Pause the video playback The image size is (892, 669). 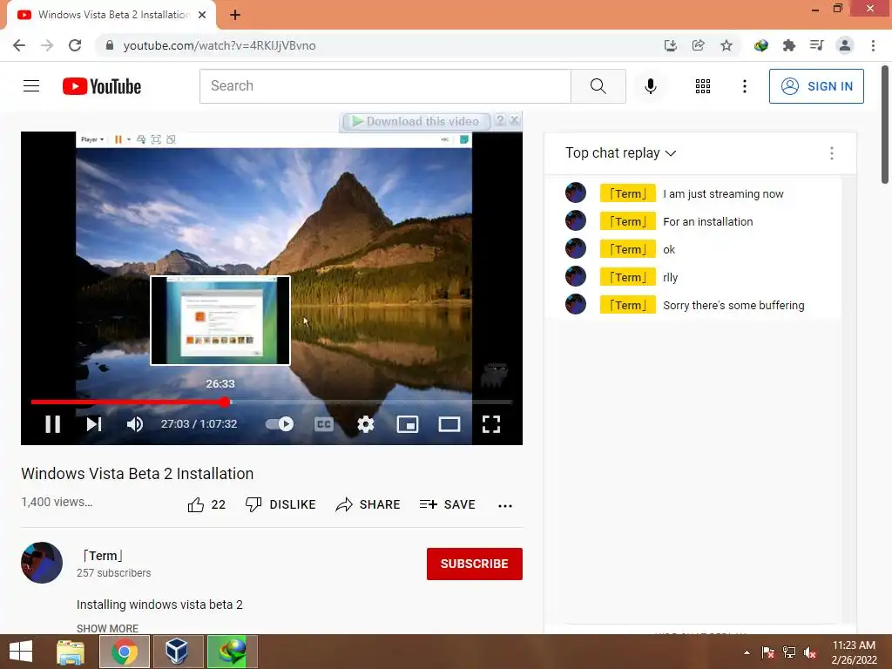[x=52, y=424]
